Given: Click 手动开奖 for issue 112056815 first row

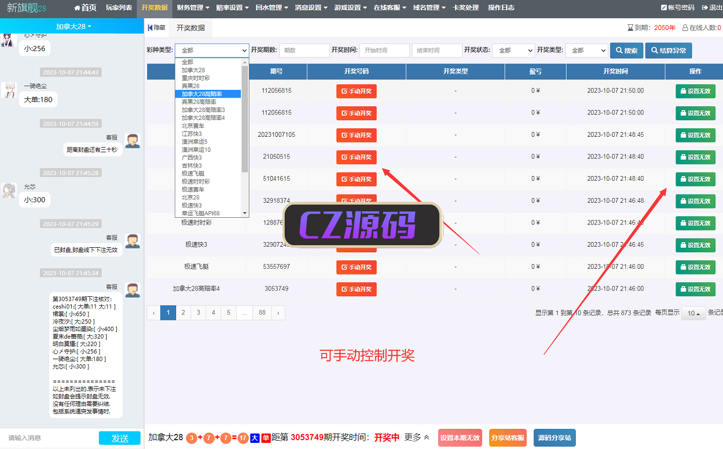Looking at the screenshot, I should pos(356,91).
